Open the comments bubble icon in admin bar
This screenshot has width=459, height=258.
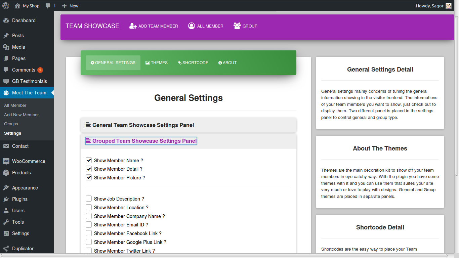coord(48,6)
